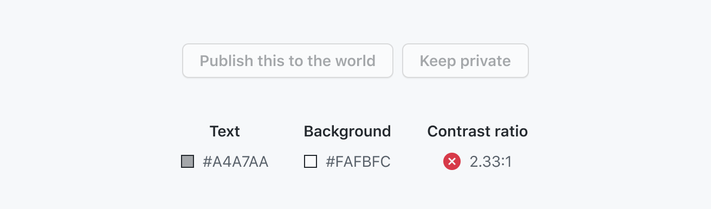Viewport: 711px width, 209px height.
Task: Click the 2.33:1 contrast ratio value
Action: coord(491,162)
